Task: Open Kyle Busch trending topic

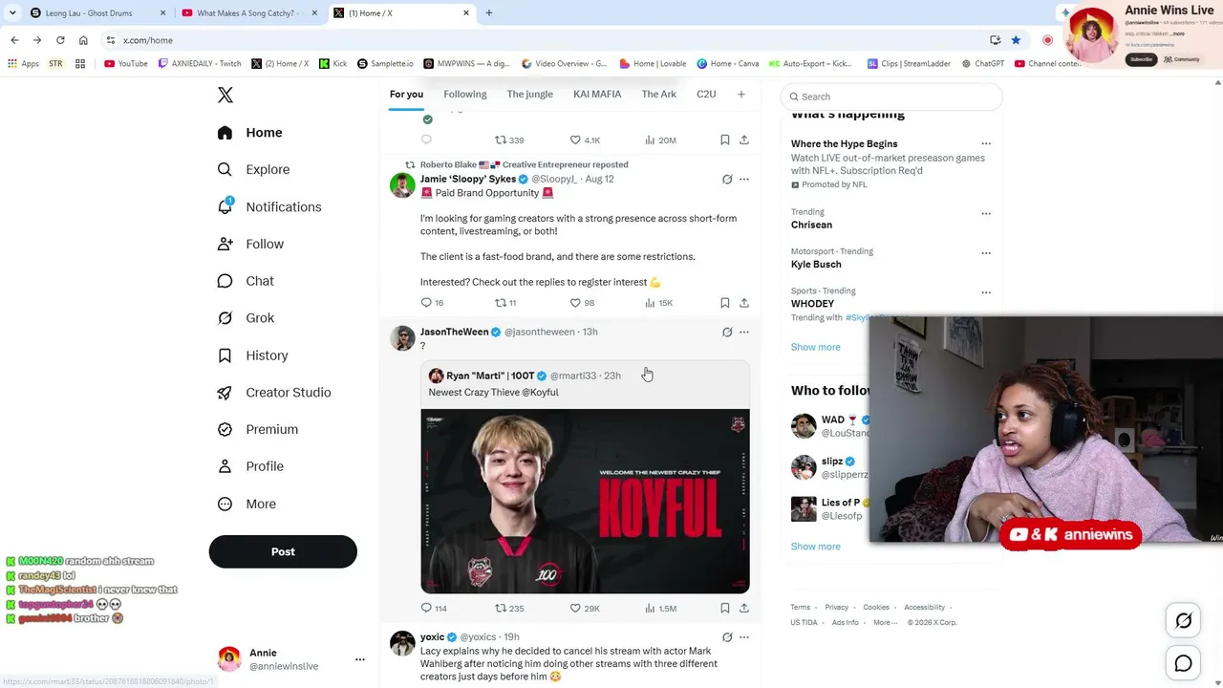Action: [816, 265]
